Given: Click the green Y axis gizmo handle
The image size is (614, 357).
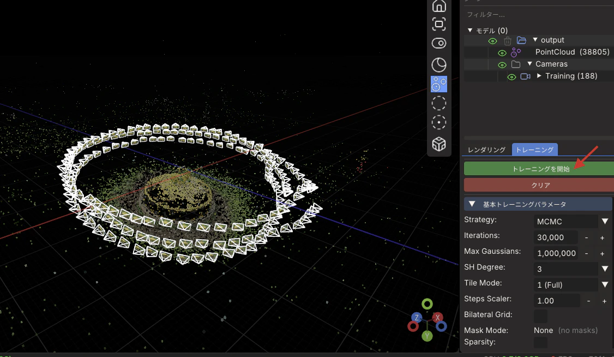Looking at the screenshot, I should pos(427,336).
